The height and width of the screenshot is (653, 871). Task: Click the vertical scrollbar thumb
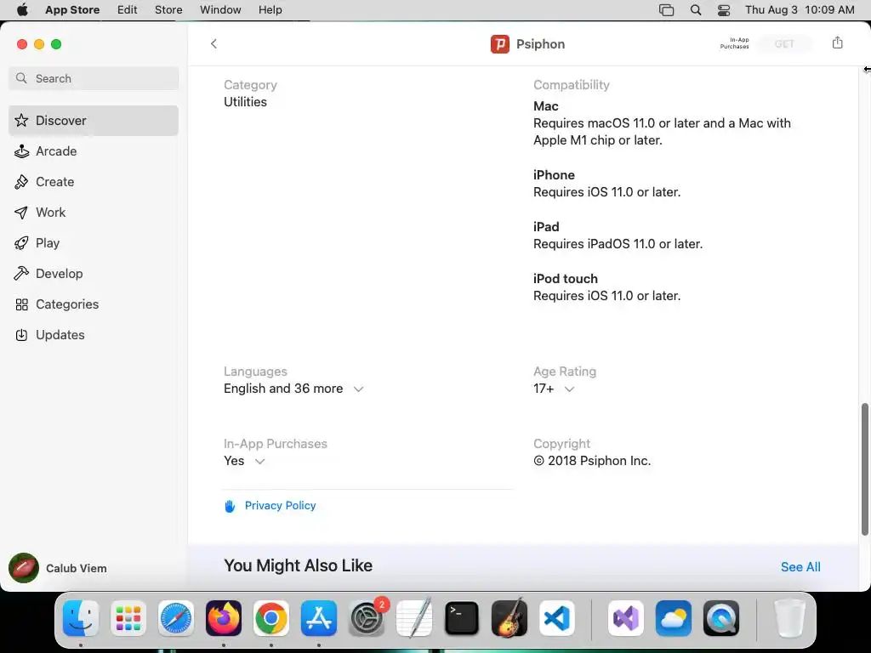tap(864, 469)
